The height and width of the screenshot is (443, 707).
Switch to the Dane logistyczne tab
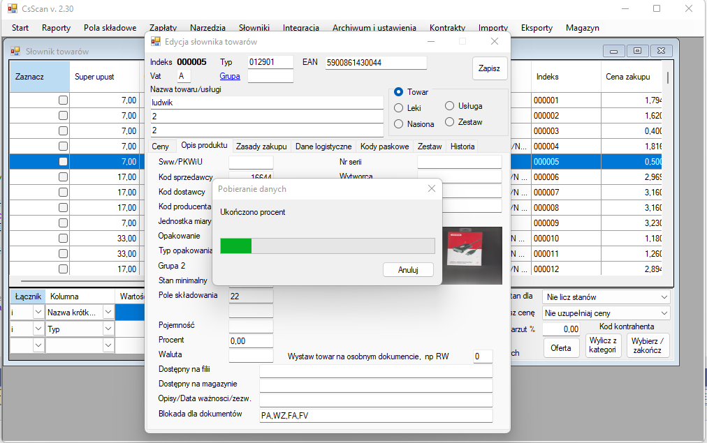[x=323, y=147]
